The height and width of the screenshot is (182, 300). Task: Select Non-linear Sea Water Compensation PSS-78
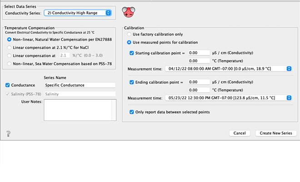point(9,63)
